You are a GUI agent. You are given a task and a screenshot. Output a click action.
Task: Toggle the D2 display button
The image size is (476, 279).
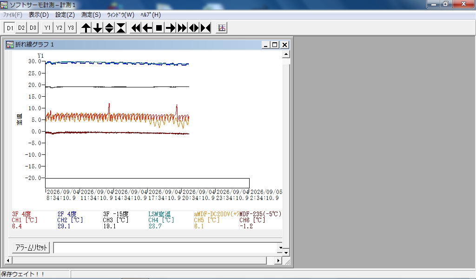(x=21, y=28)
